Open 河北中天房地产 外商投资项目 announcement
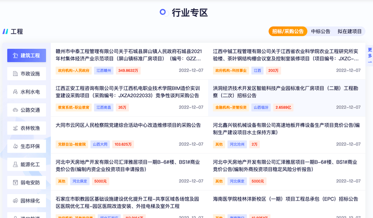The width and height of the screenshot is (373, 218). pyautogui.click(x=285, y=165)
